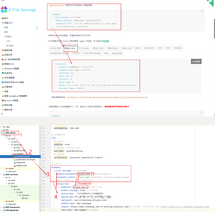The width and height of the screenshot is (215, 212).
Task: Switch to the Amazon S3 tab
Action: click(x=149, y=48)
